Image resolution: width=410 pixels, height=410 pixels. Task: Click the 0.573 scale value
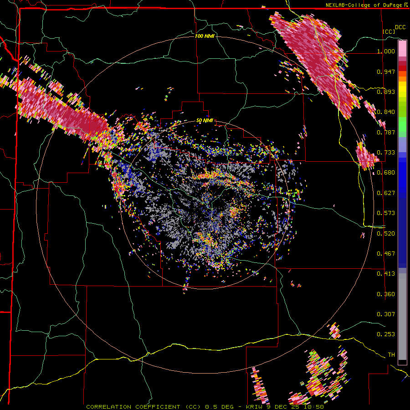click(386, 213)
